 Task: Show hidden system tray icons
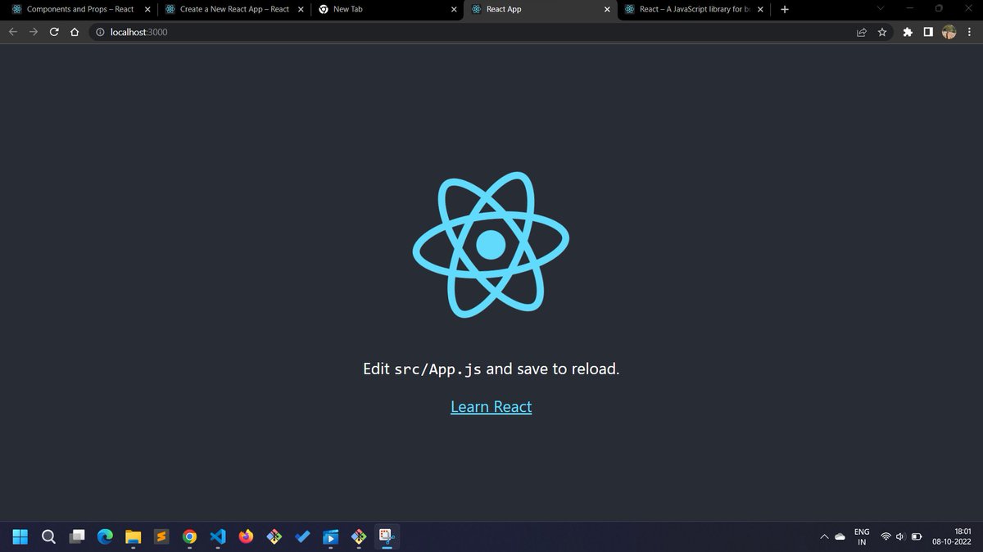click(x=824, y=537)
